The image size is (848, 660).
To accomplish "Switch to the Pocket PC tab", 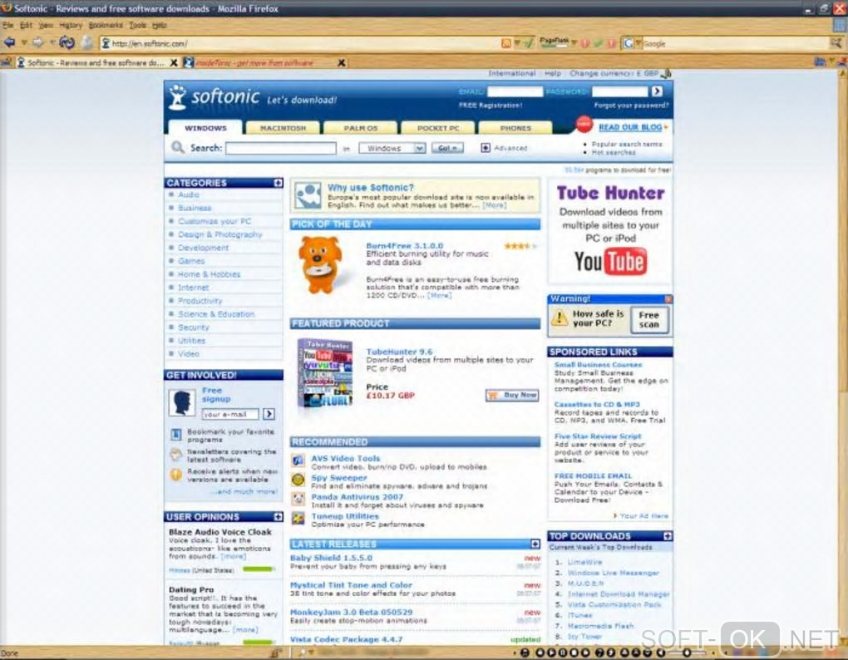I will point(438,128).
